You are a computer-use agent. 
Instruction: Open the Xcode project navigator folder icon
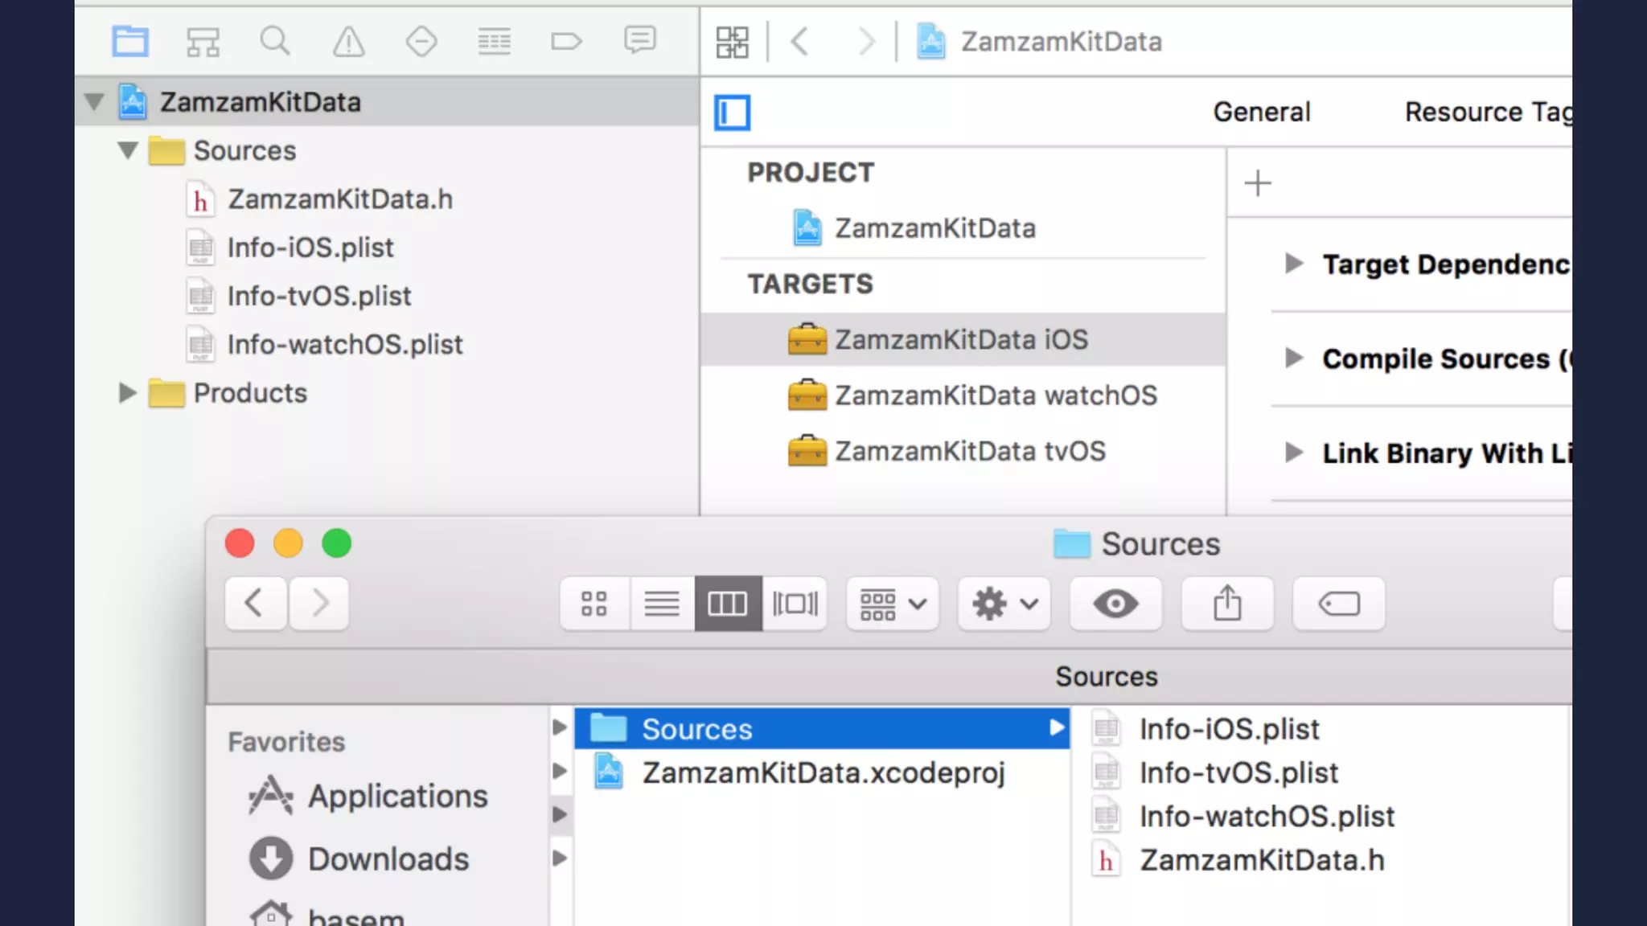point(129,41)
